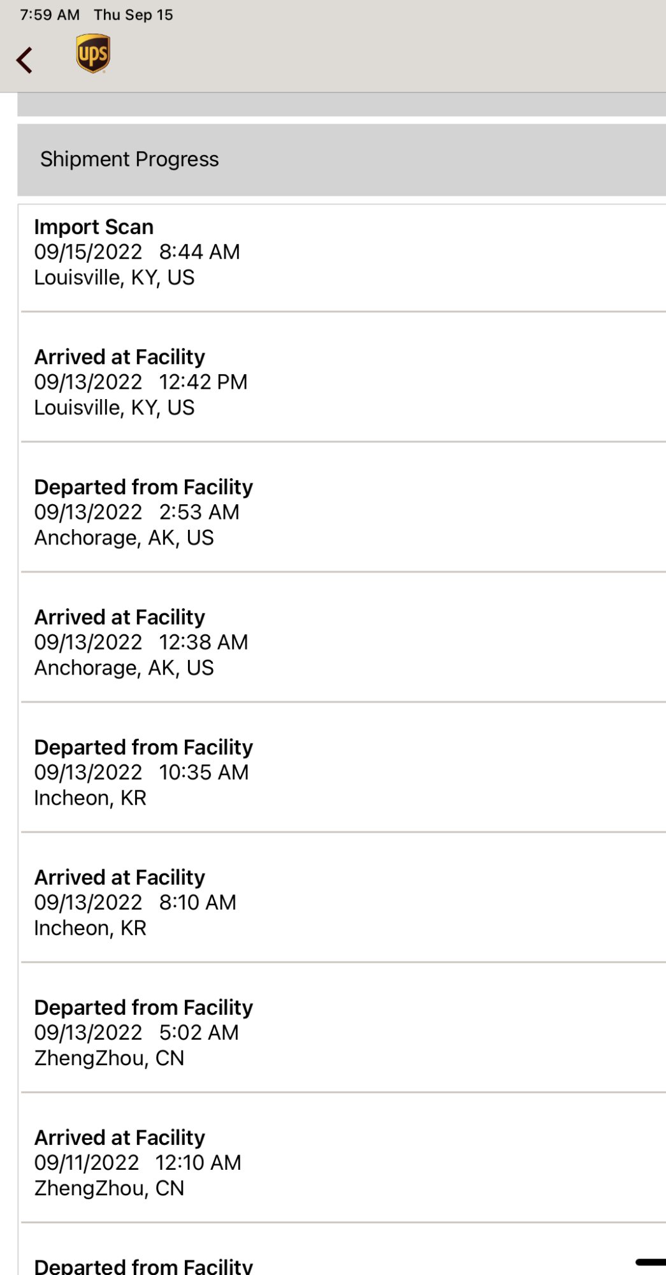Tap Incheon, KR under 10:35 AM departure
This screenshot has height=1275, width=666.
pos(90,798)
